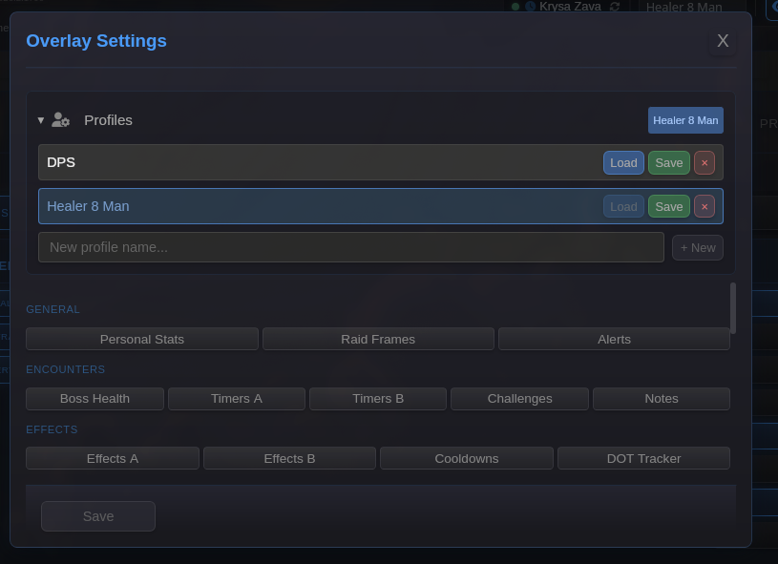Viewport: 778px width, 564px height.
Task: Toggle the Boss Health overlay
Action: click(95, 398)
